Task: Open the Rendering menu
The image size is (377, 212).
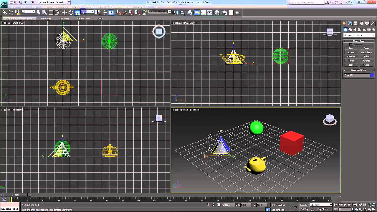Action: coord(111,7)
